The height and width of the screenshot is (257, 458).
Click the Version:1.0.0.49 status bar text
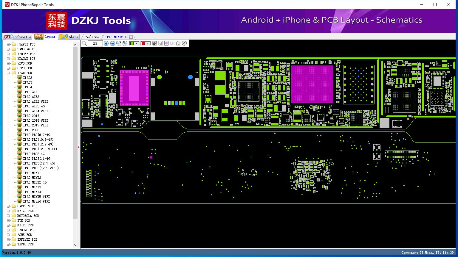click(x=17, y=253)
